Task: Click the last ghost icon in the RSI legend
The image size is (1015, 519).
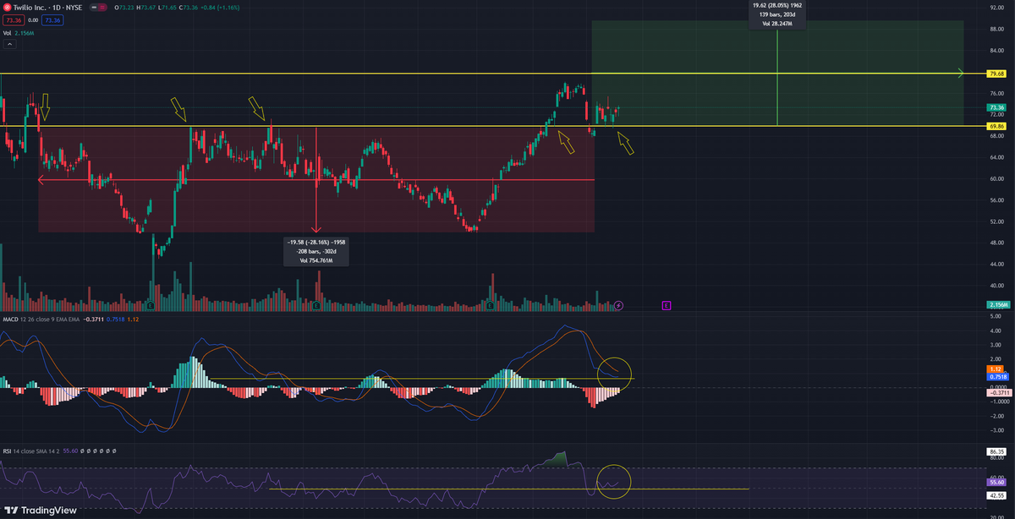Action: (x=114, y=451)
